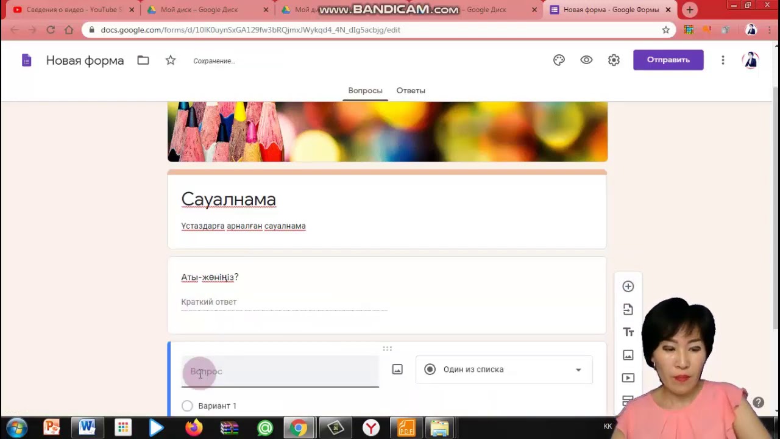The height and width of the screenshot is (439, 780).
Task: Star the Новая форма form
Action: [171, 60]
